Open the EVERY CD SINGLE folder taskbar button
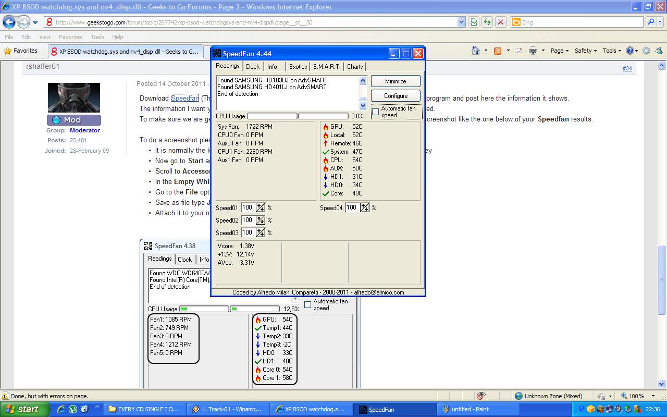Viewport: 667px width, 417px height. point(144,409)
